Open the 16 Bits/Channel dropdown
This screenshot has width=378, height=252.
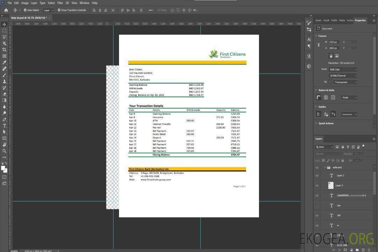(343, 76)
